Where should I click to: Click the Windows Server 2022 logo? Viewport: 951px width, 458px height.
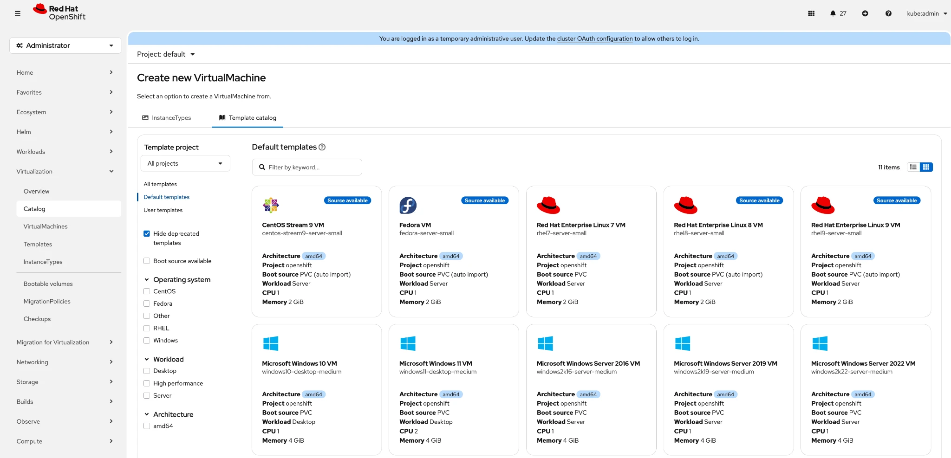820,343
